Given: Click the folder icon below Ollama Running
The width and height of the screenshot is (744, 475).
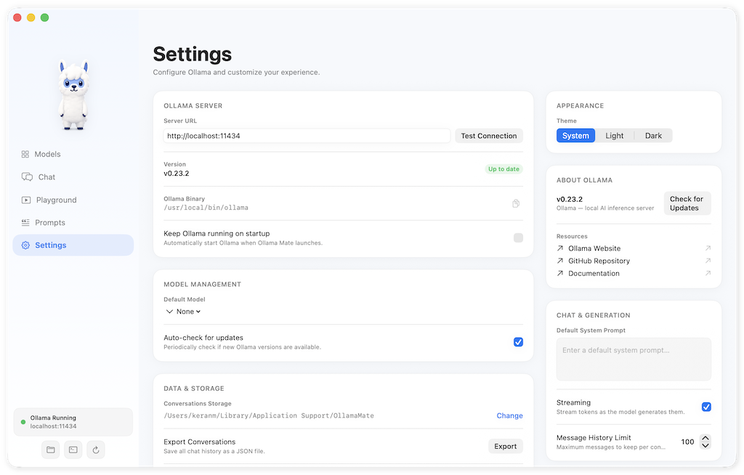Looking at the screenshot, I should point(50,450).
